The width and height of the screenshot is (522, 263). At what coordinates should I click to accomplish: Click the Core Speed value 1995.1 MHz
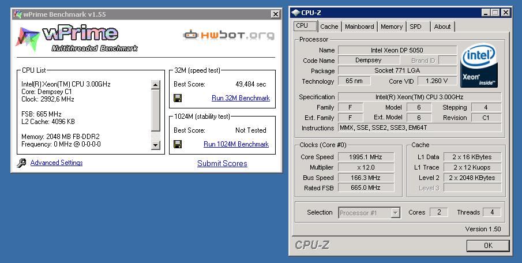[x=366, y=157]
